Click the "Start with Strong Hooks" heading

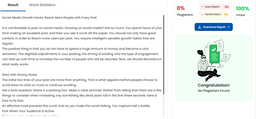pos(19,75)
